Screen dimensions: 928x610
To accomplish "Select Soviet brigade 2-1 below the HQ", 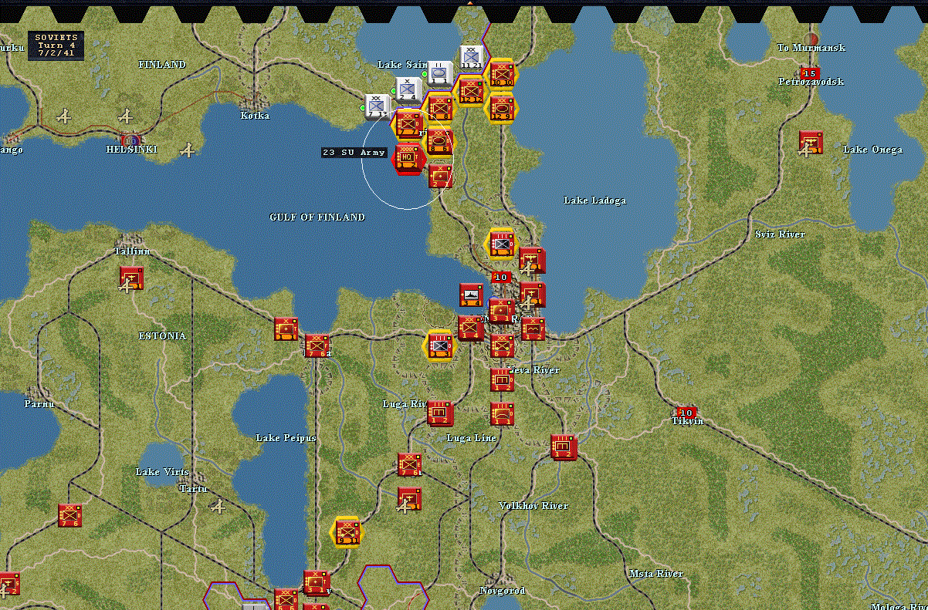I will [x=440, y=176].
